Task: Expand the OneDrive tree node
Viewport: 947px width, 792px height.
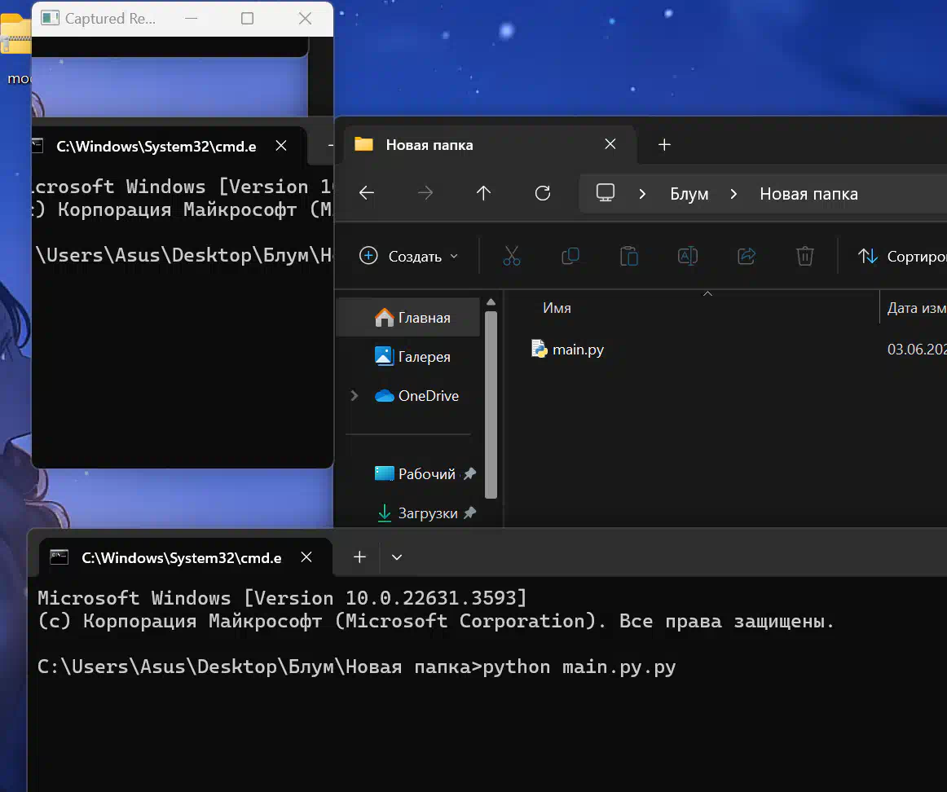Action: click(355, 395)
